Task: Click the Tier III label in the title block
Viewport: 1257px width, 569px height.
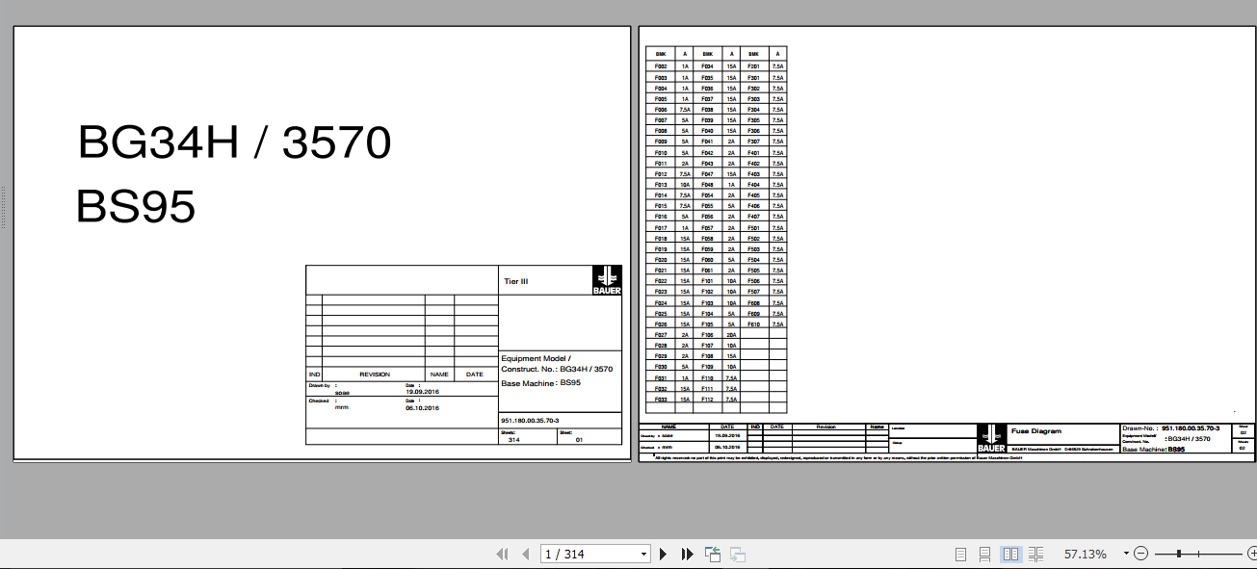Action: (516, 282)
